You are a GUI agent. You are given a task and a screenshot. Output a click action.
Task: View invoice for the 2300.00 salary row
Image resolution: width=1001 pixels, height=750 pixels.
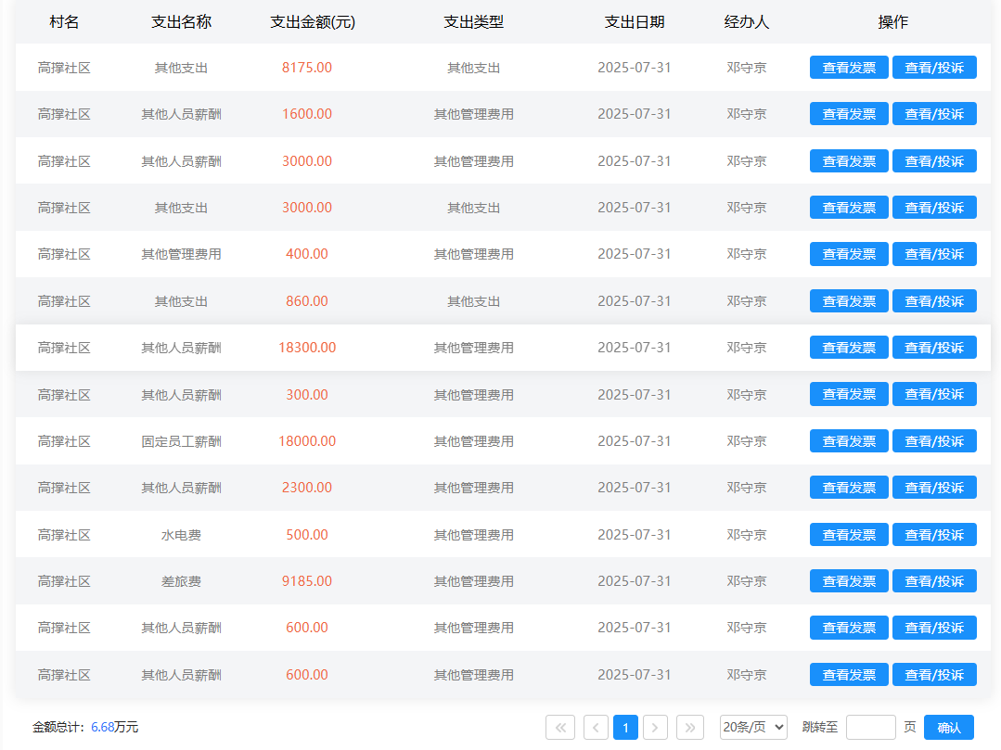849,488
